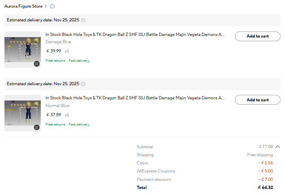Screen dimensions: 285x195
Task: Click the Total amount £ 64.32
Action: (x=265, y=187)
